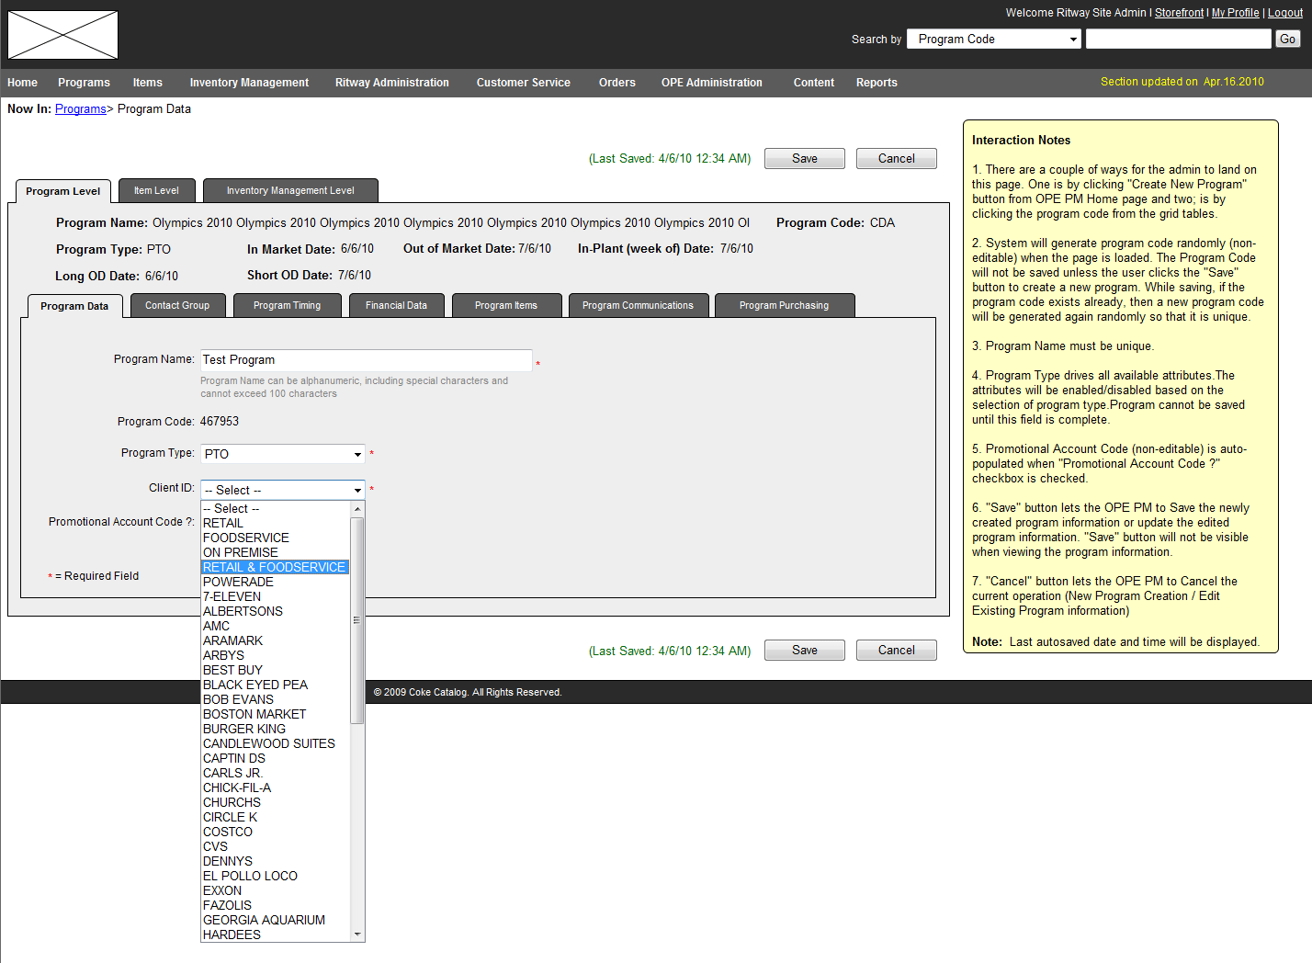Open the Financial Data tab

coord(396,304)
